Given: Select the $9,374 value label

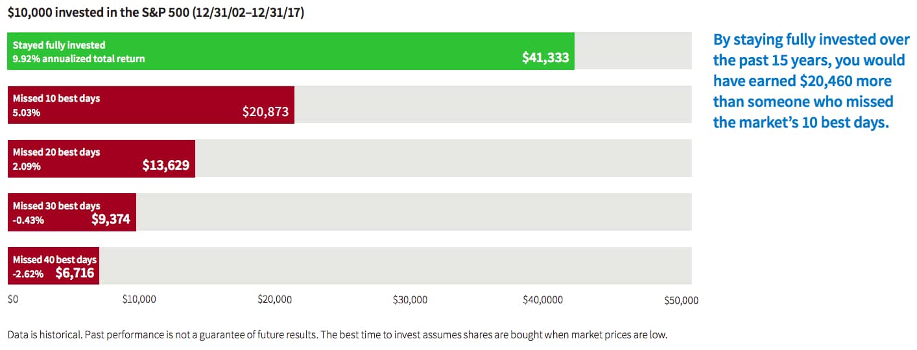Looking at the screenshot, I should [x=111, y=219].
